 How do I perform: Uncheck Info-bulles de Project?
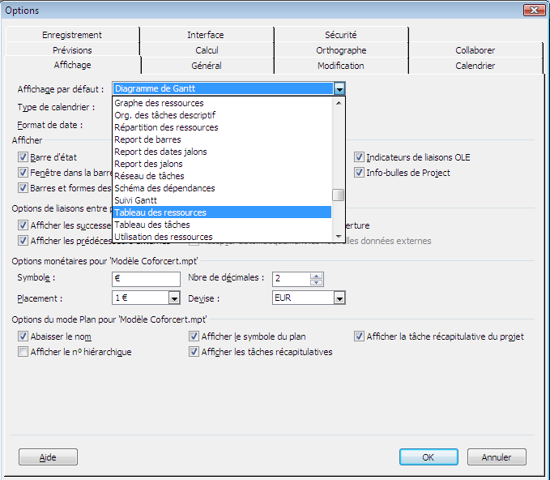[360, 173]
